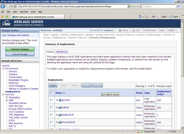
Task: Click the AskBEA header link
Action: click(171, 30)
